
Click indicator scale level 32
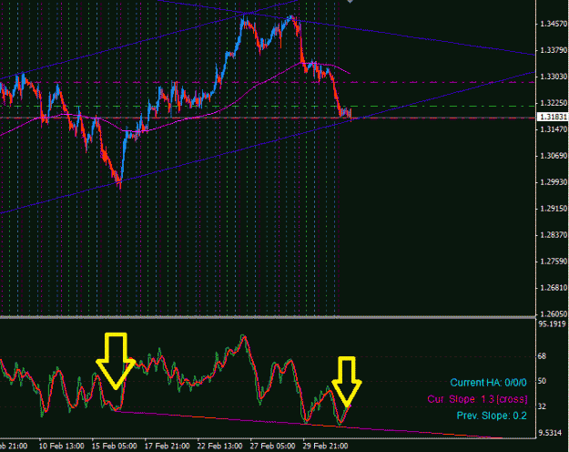543,406
